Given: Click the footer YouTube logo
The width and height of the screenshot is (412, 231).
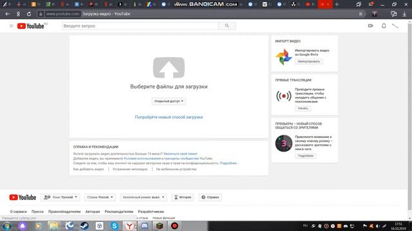Looking at the screenshot, I should coord(23,197).
